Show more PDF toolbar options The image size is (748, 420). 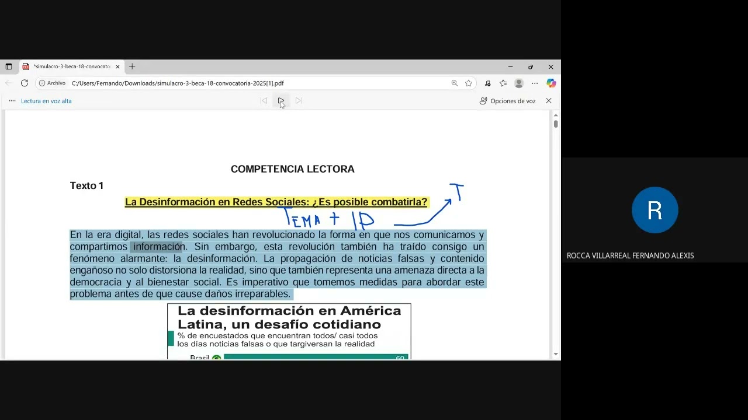point(12,101)
